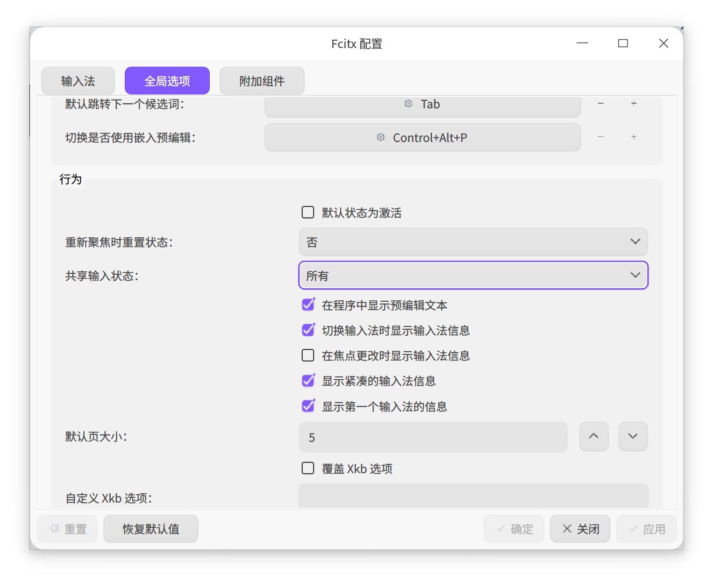Click the 切换是否使用嵌入预编辑 label
713x582 pixels.
130,138
